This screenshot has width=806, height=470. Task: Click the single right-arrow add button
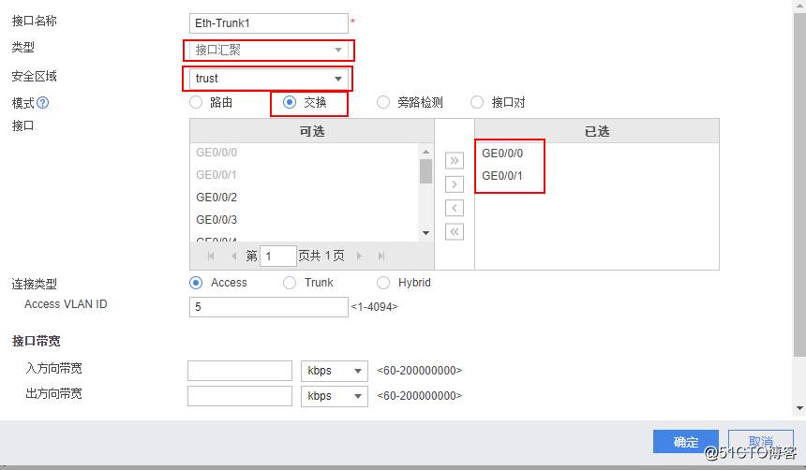point(455,184)
